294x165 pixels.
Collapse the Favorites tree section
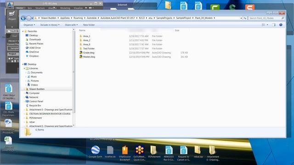[x=23, y=31]
